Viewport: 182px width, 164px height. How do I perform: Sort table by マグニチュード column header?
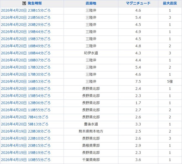[x=138, y=3]
